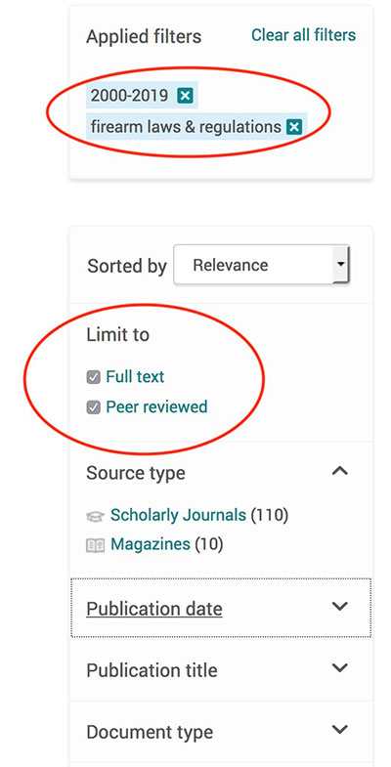Click the Full text label link
Screen dimensions: 391x767
pyautogui.click(x=135, y=377)
